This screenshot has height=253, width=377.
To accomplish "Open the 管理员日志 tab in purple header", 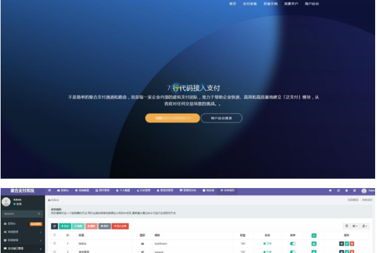I will pos(188,191).
